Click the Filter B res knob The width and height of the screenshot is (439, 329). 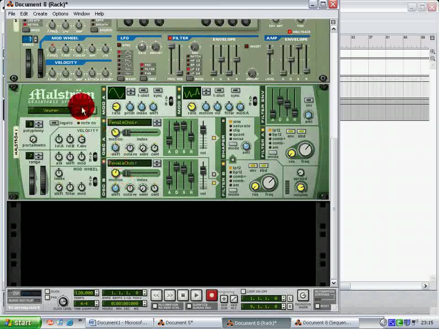(x=255, y=186)
